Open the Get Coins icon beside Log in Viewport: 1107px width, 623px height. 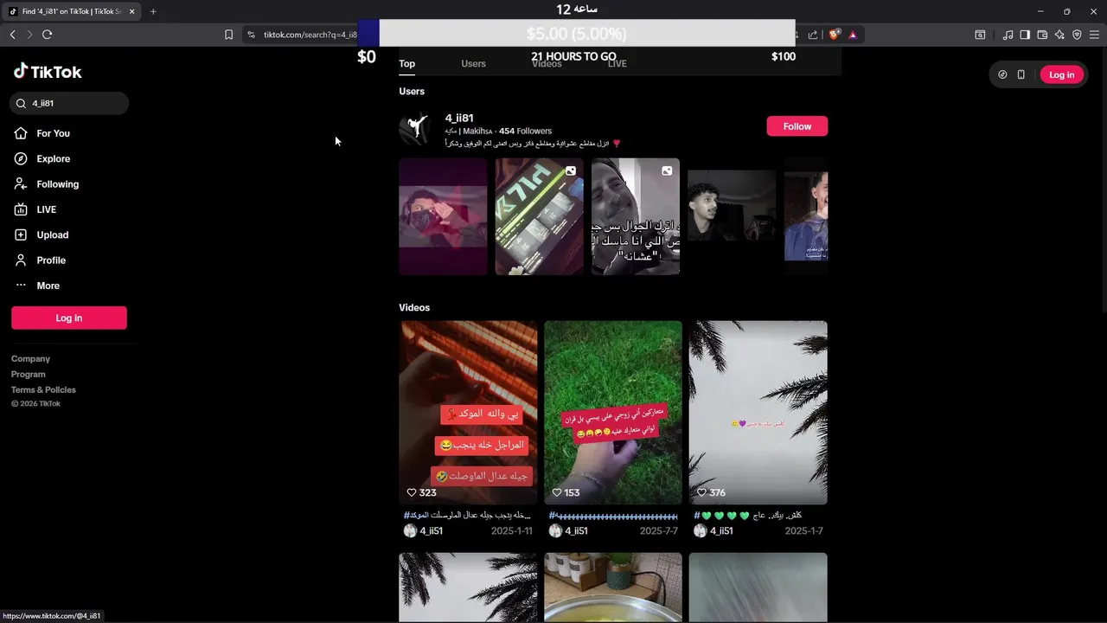(1002, 74)
